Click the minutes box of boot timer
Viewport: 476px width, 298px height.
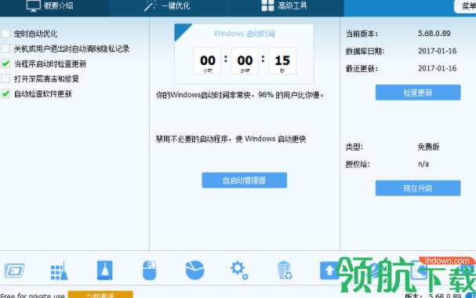245,60
